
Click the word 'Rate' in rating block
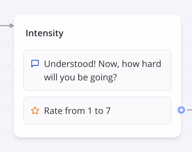[x=53, y=111]
